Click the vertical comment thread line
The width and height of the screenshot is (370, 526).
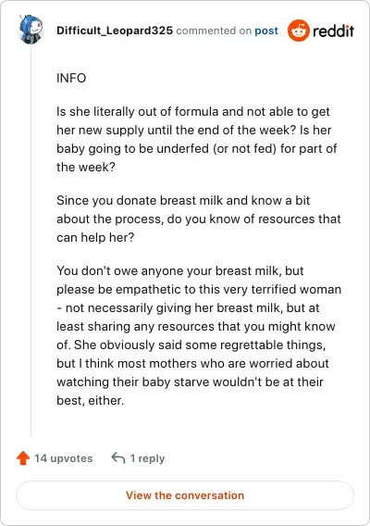pyautogui.click(x=31, y=240)
